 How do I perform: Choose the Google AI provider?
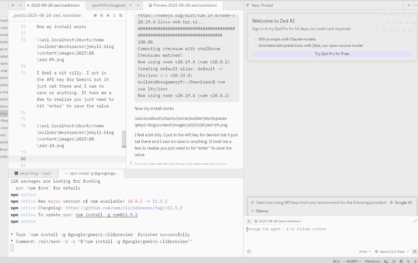point(401,202)
